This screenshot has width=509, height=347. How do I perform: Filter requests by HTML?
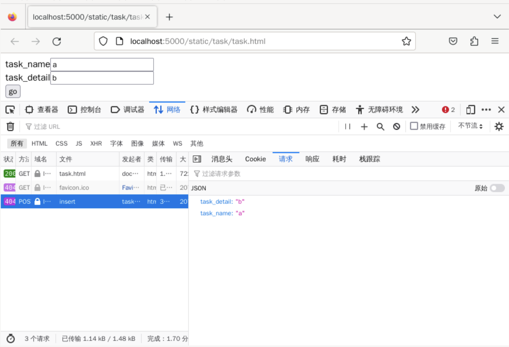40,144
